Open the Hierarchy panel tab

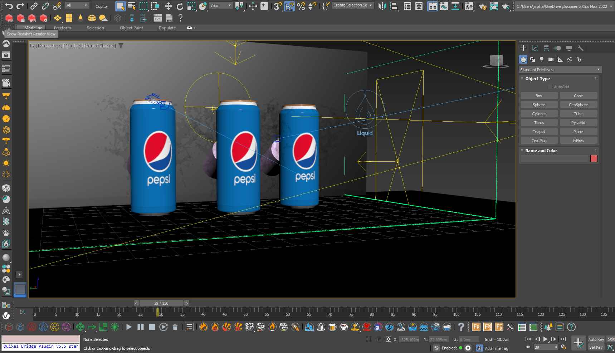(546, 48)
